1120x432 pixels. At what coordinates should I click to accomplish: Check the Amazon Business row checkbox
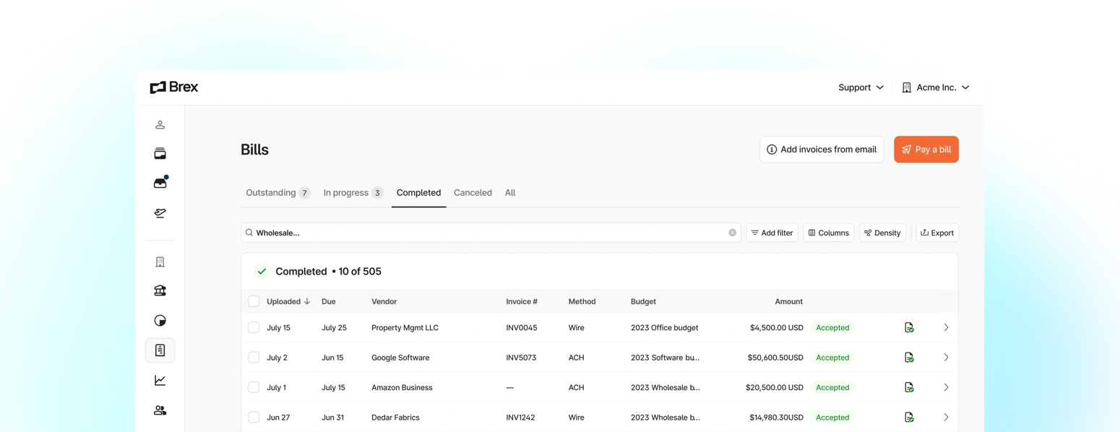pos(254,387)
